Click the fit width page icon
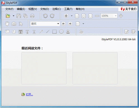139x108 pixels. [x=90, y=16]
